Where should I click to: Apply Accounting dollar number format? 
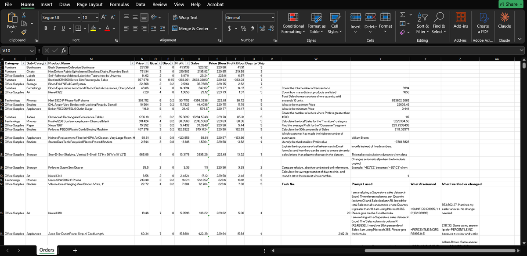(x=230, y=29)
